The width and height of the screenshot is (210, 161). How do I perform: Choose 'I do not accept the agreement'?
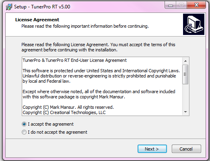point(24,132)
